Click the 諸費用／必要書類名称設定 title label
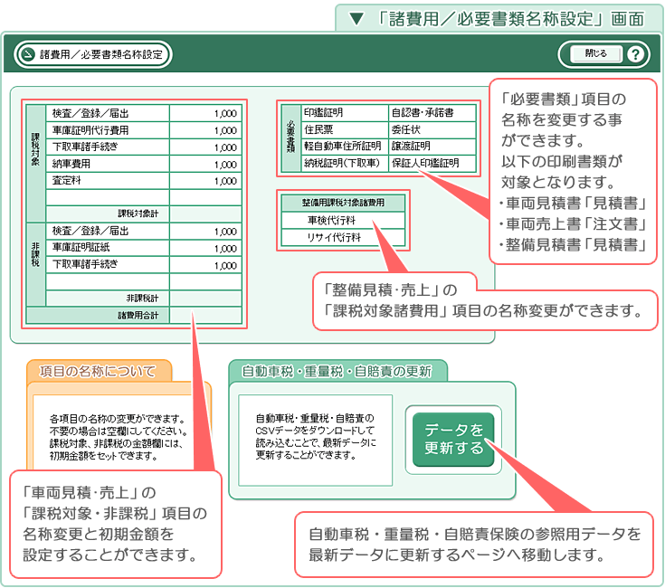 click(101, 54)
